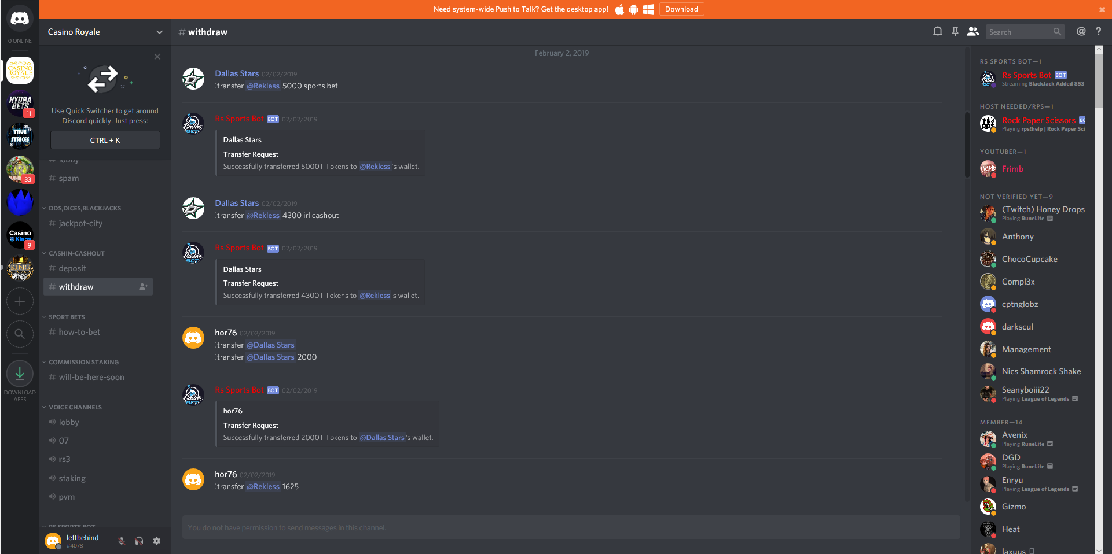The height and width of the screenshot is (554, 1112).
Task: Click the Download desktop app button
Action: point(681,9)
